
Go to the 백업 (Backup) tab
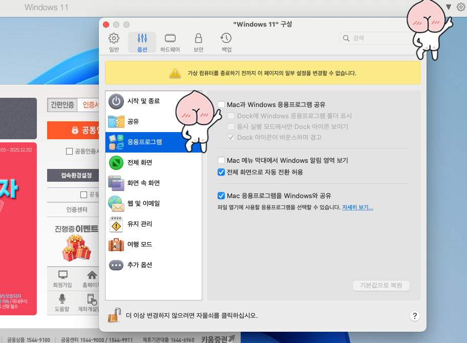click(x=226, y=42)
